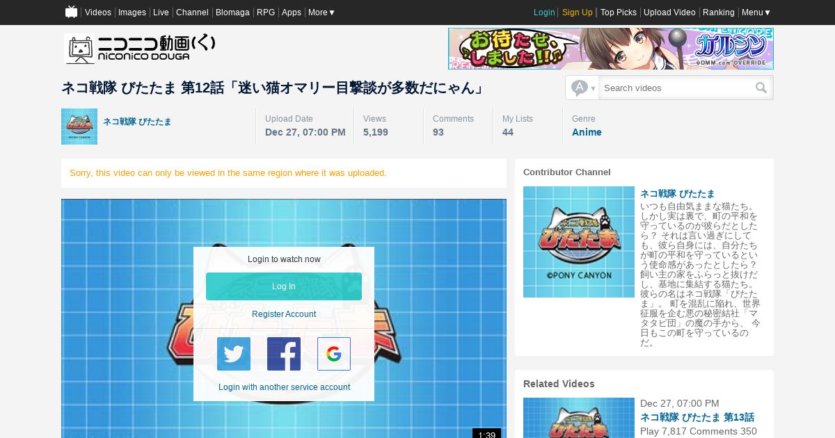Viewport: 835px width, 438px height.
Task: Open the related video thumbnail for episode 13
Action: coord(579,418)
